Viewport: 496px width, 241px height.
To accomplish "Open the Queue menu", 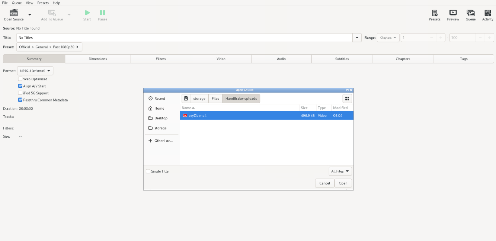I will point(17,3).
